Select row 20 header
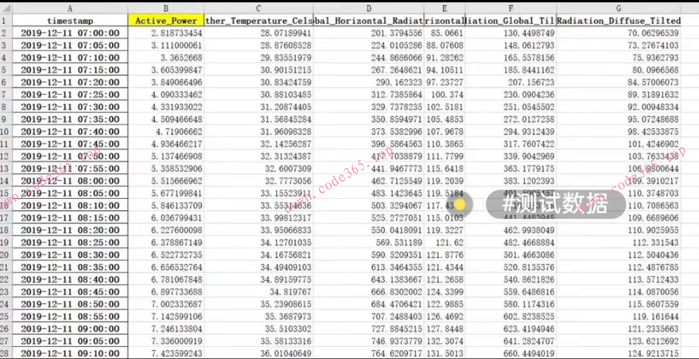Image resolution: width=699 pixels, height=359 pixels. (6, 255)
